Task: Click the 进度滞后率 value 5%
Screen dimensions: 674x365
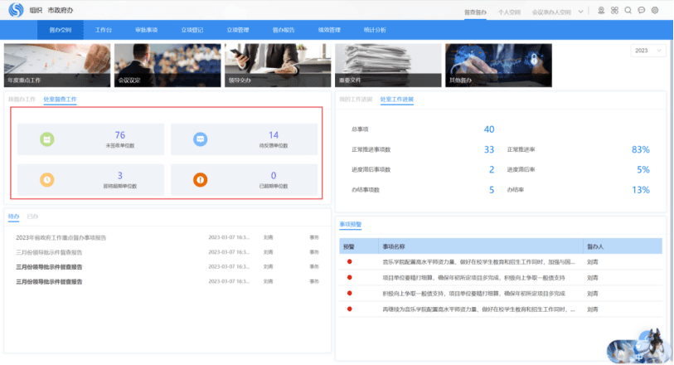Action: tap(643, 169)
